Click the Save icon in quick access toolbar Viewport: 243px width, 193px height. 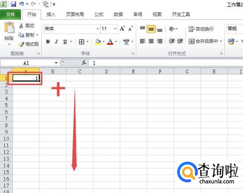(14, 4)
